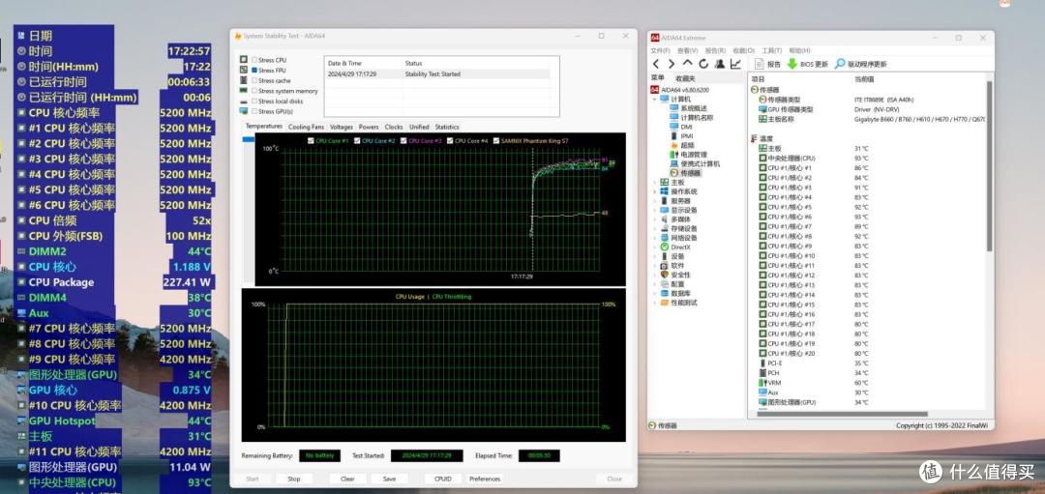Toggle the Stress FPU checkbox

tap(254, 70)
